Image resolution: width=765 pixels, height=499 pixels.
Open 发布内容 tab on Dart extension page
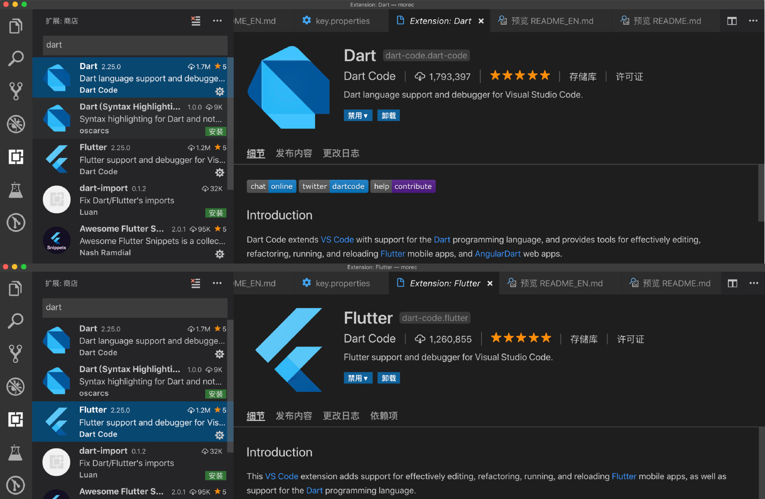click(x=294, y=153)
